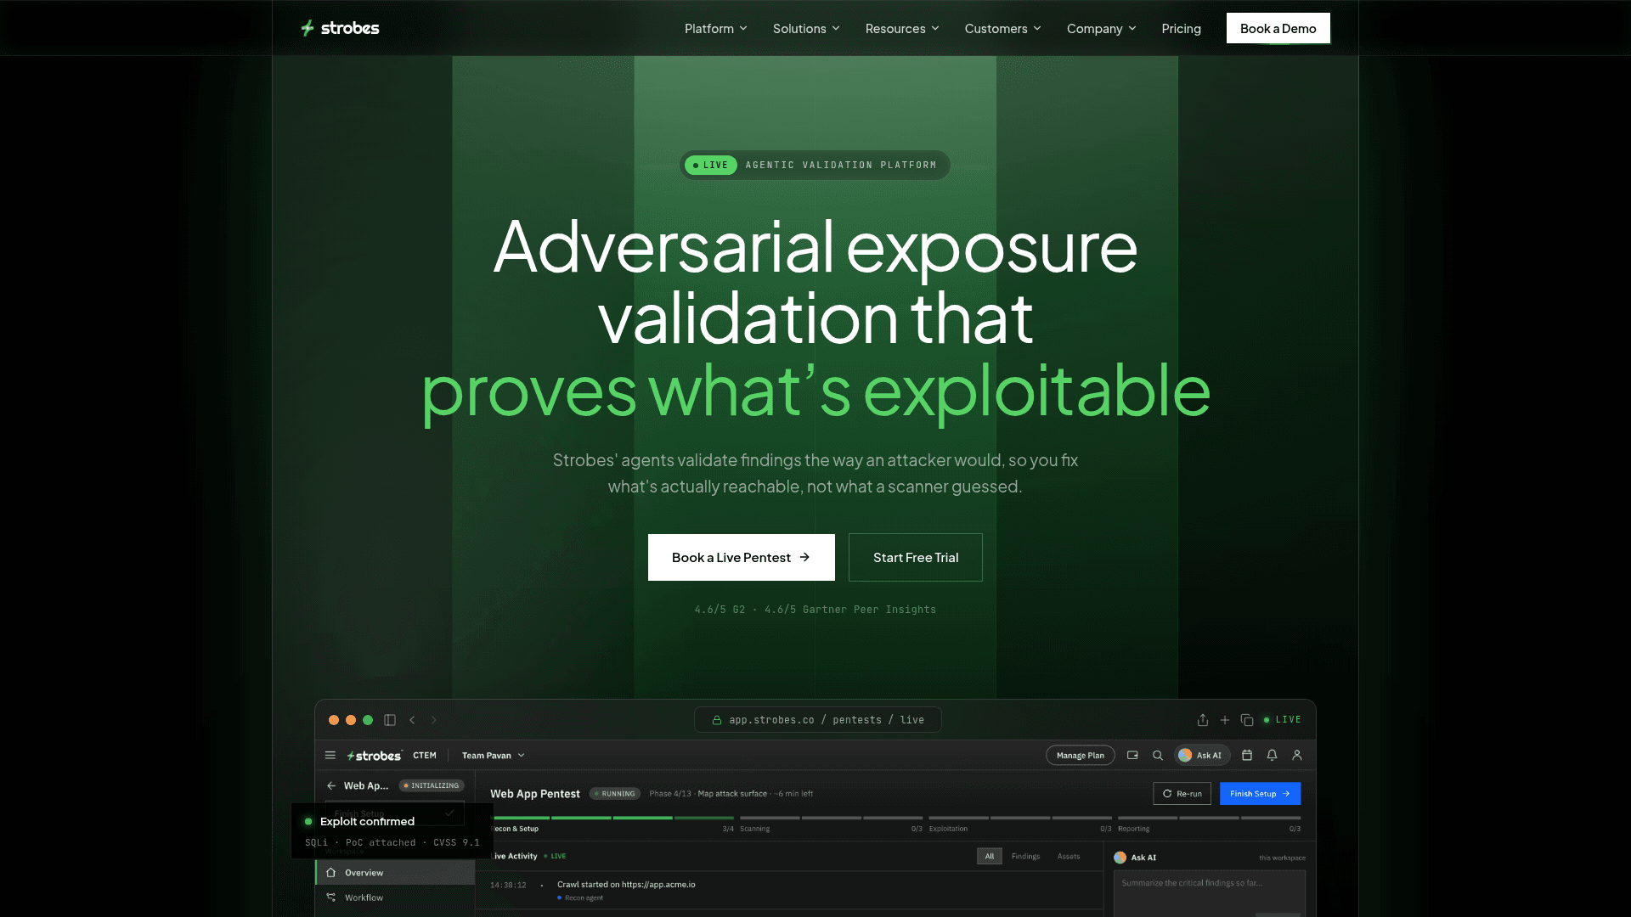The height and width of the screenshot is (917, 1631).
Task: Click the INITIALIZING status badge
Action: 432,785
